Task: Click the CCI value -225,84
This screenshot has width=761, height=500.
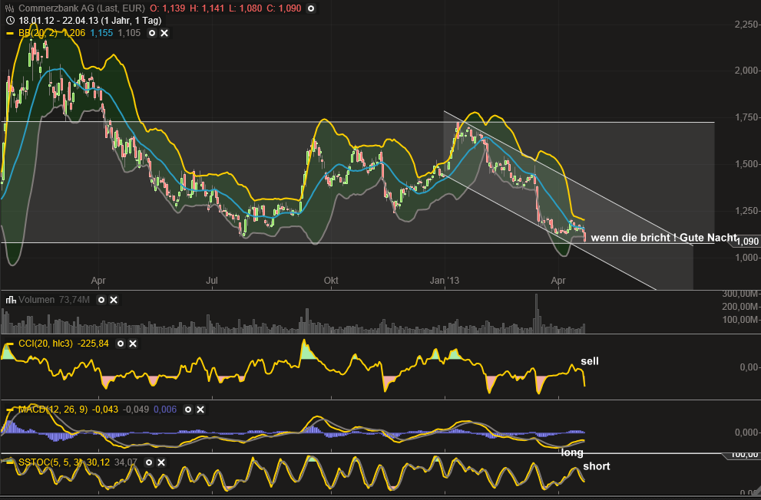Action: click(x=93, y=344)
